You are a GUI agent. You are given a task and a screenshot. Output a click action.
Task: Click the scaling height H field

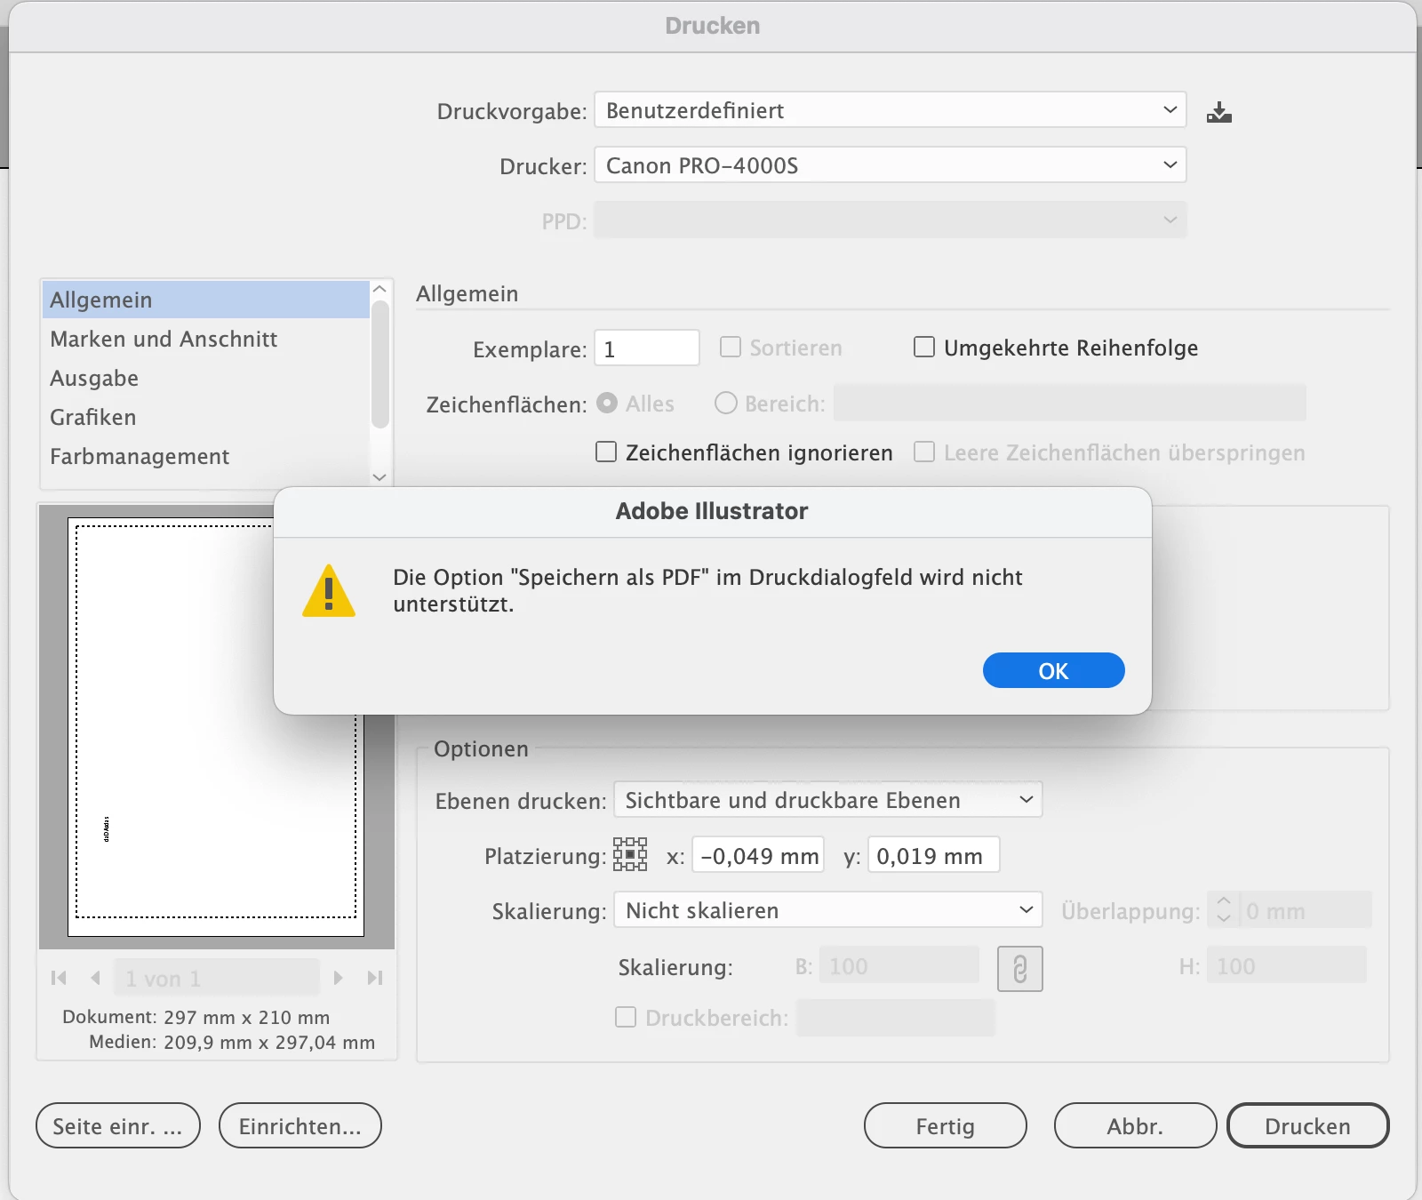(x=1286, y=964)
